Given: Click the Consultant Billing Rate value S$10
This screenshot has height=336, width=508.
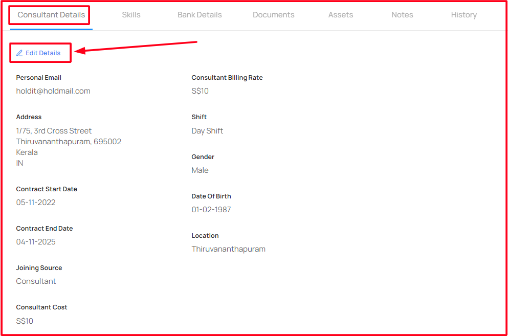Looking at the screenshot, I should pos(200,91).
